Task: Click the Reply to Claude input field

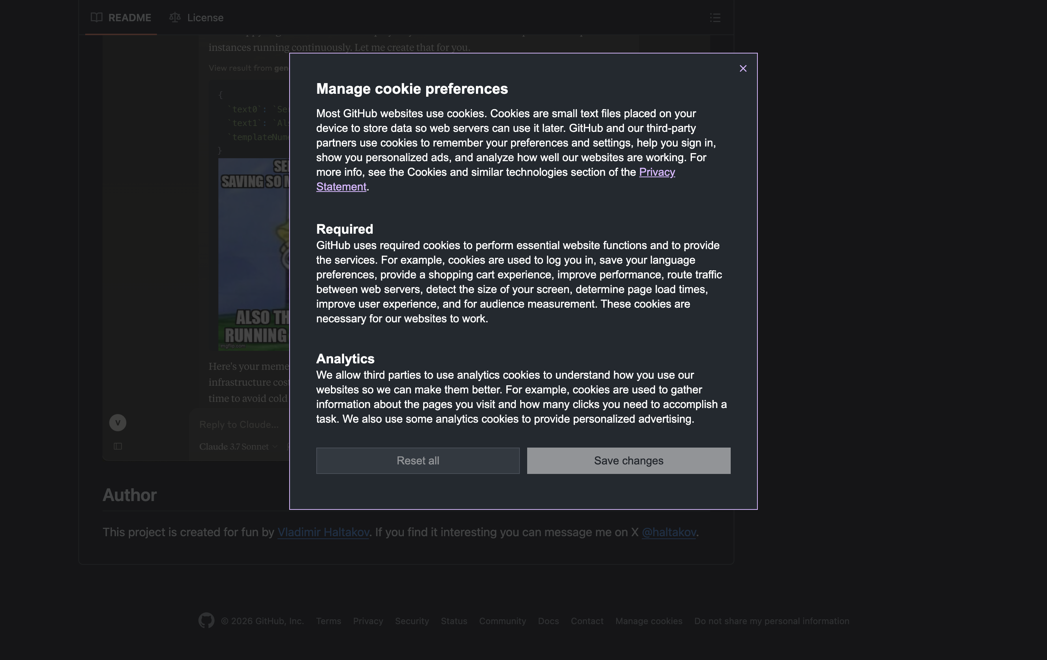Action: click(239, 424)
